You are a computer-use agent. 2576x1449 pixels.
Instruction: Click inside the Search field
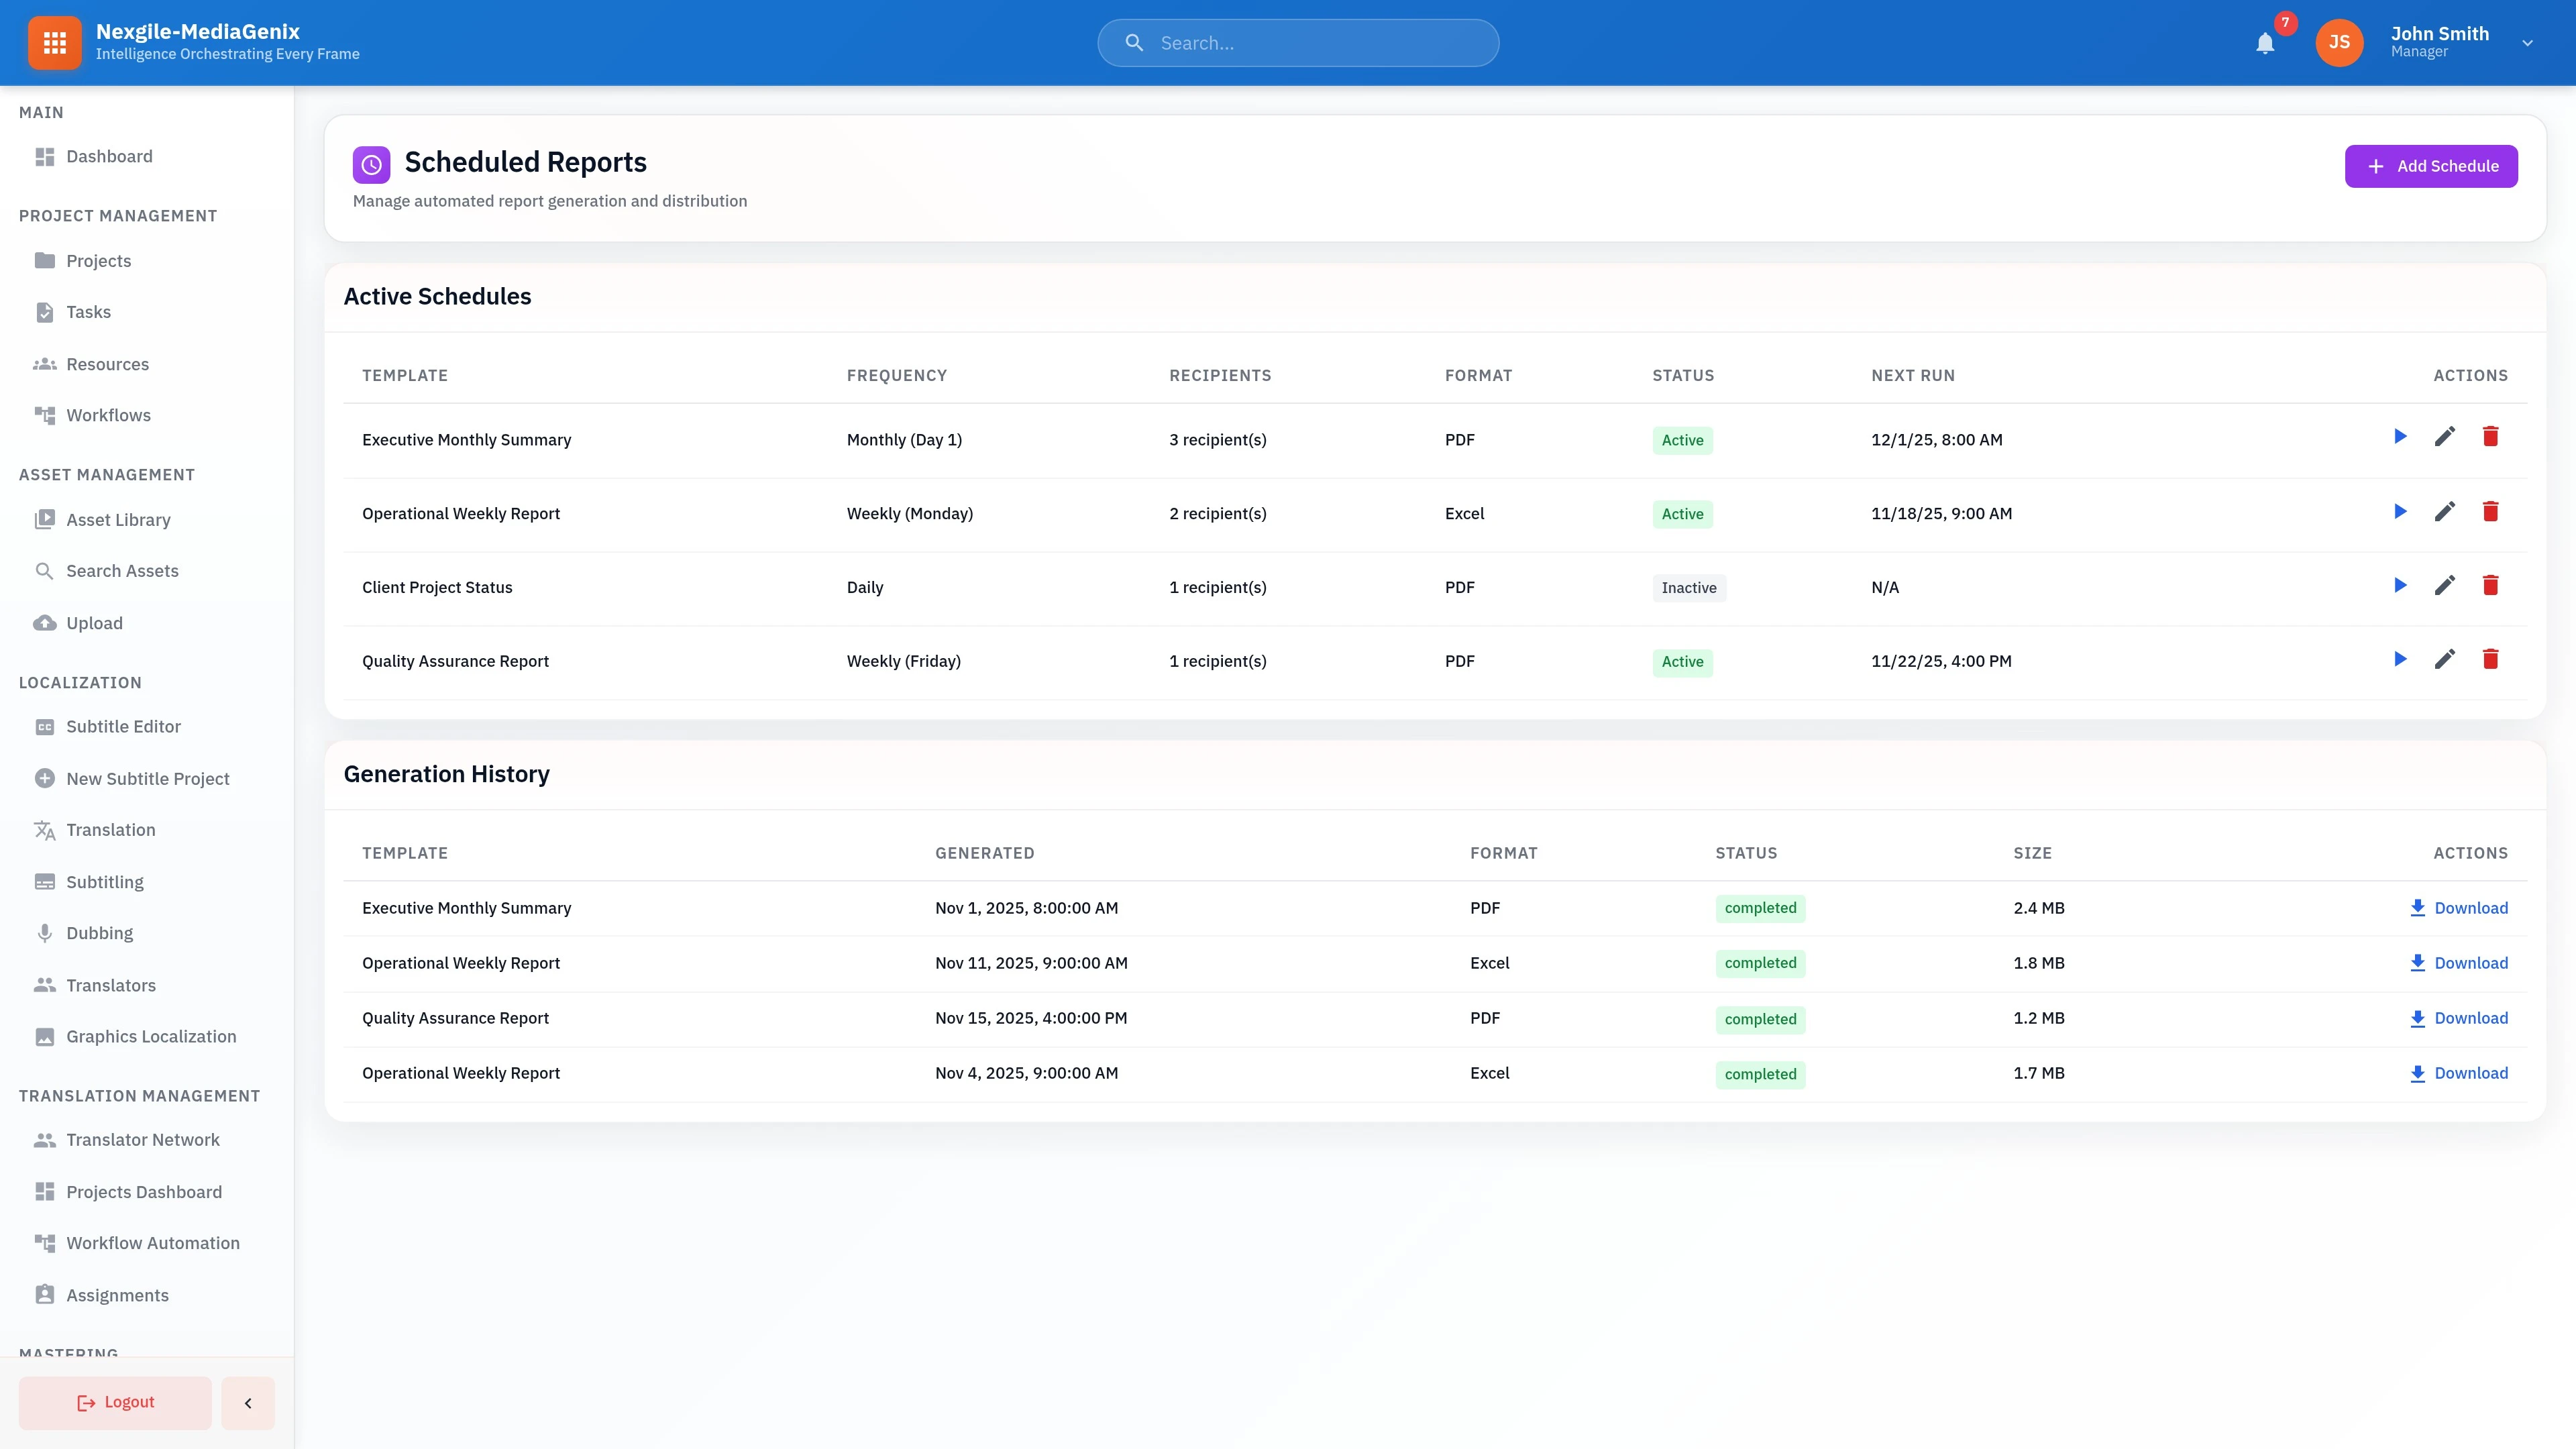[x=1297, y=43]
